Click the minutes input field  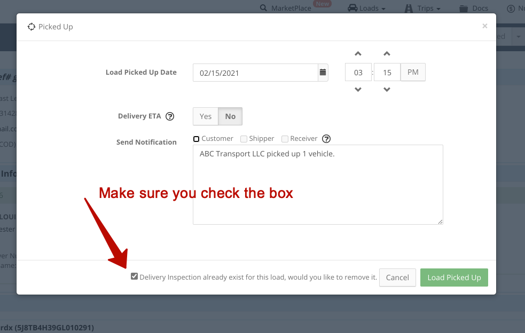pyautogui.click(x=387, y=72)
